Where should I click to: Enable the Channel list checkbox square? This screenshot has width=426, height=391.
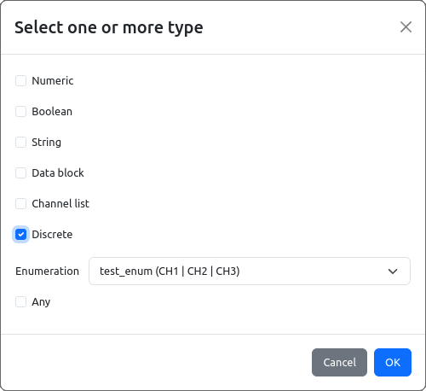(x=20, y=204)
